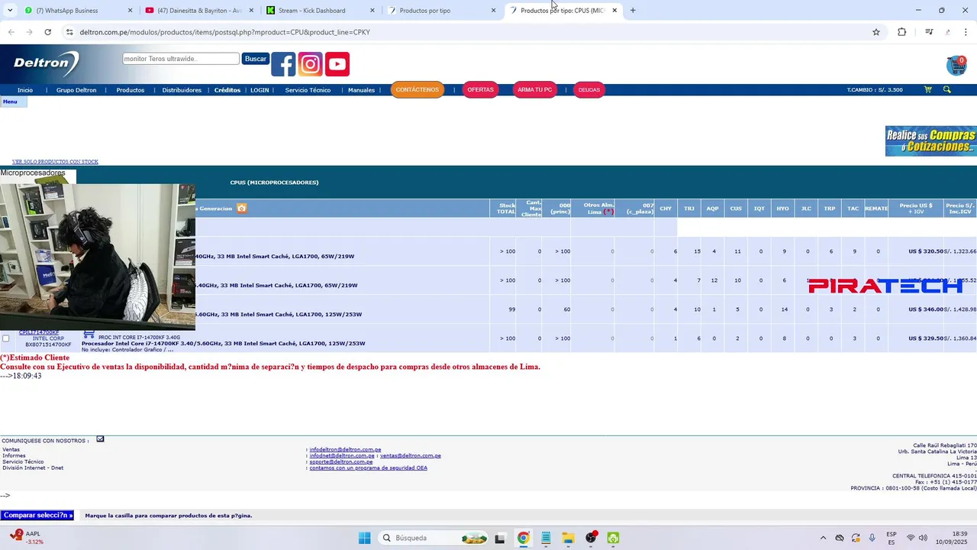The image size is (977, 550).
Task: Open the CPUI714700KF product link
Action: pos(39,332)
